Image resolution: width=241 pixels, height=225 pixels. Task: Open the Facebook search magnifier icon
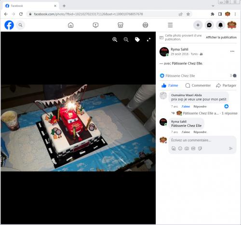[x=20, y=25]
